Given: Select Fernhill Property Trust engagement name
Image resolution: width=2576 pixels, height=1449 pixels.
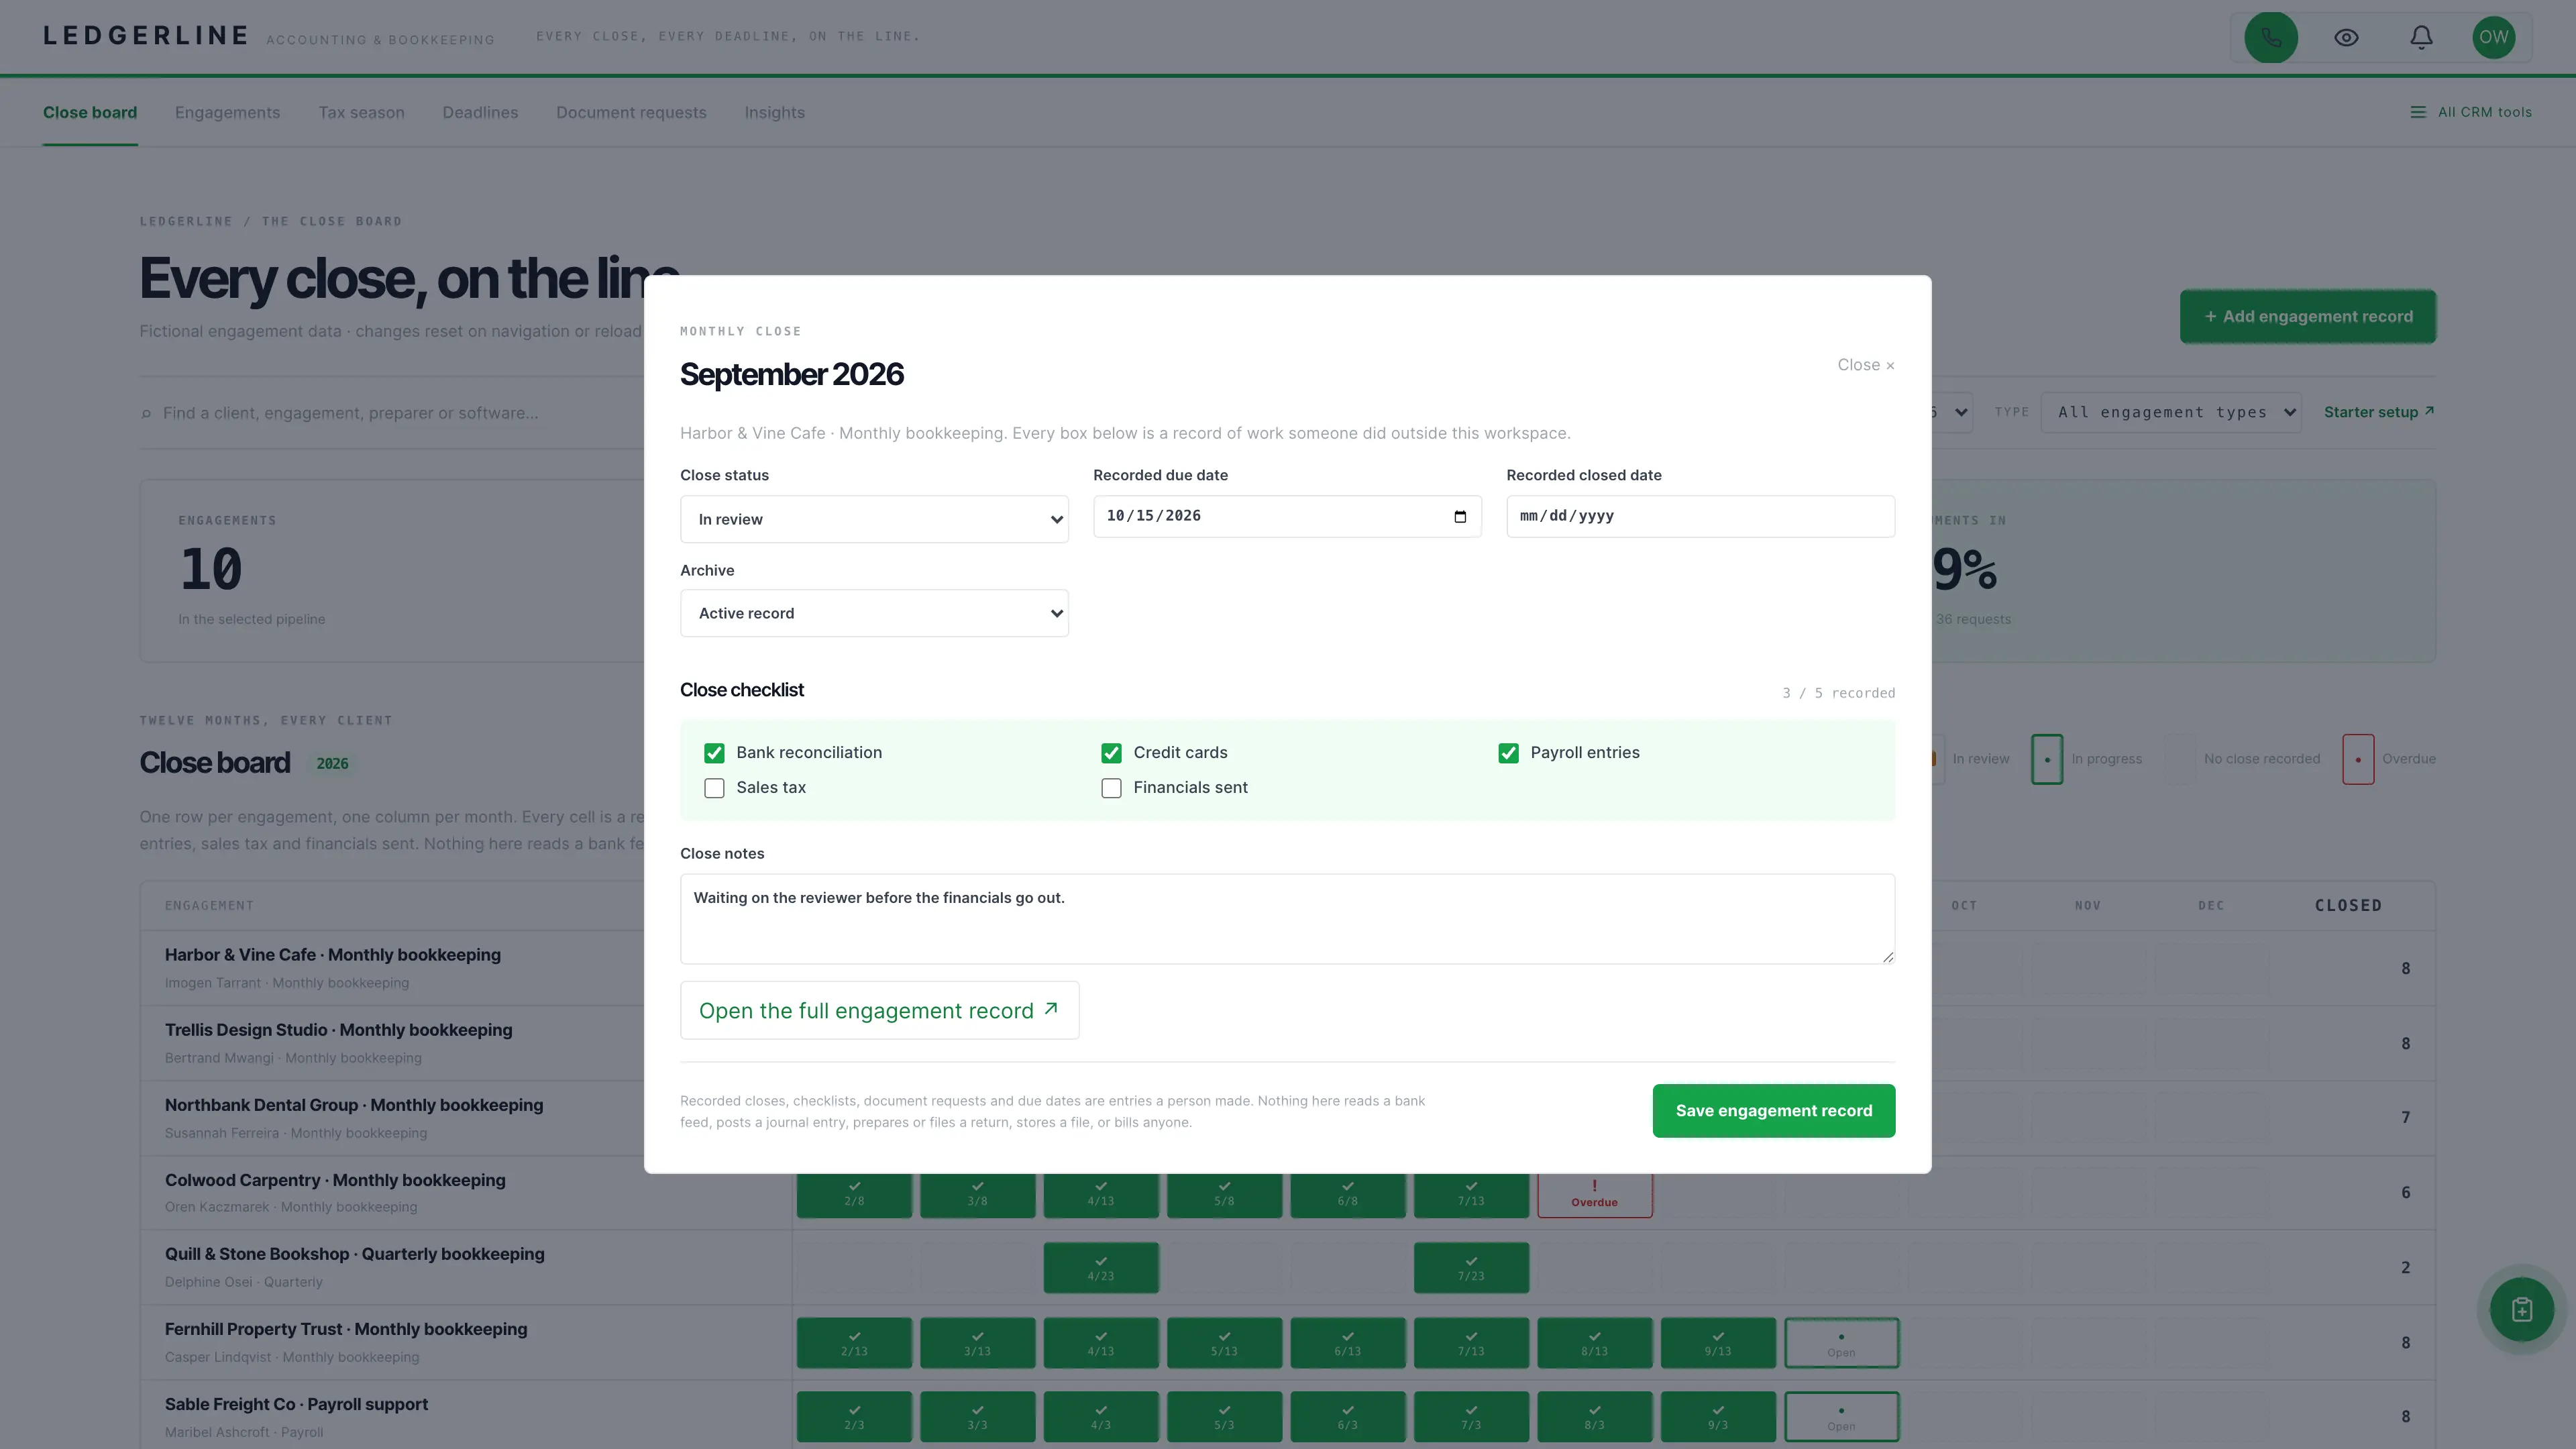Looking at the screenshot, I should click(x=346, y=1329).
